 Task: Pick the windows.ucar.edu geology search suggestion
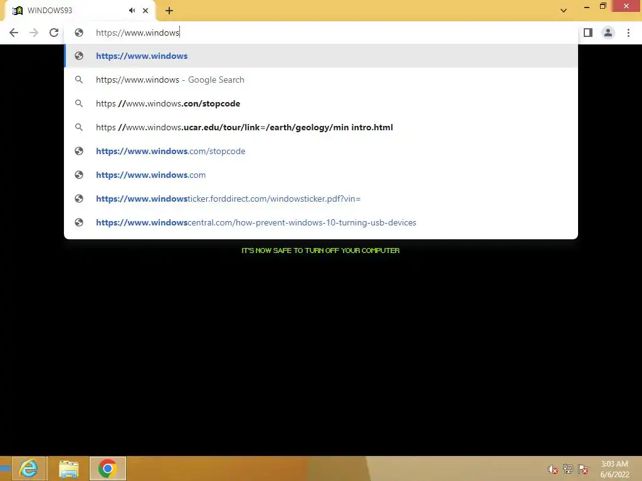[x=321, y=127]
